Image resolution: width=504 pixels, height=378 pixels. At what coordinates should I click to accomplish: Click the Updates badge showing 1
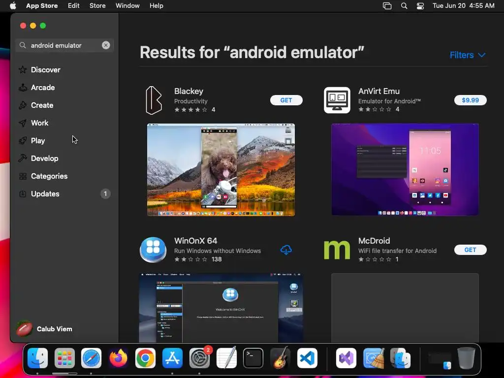(105, 194)
